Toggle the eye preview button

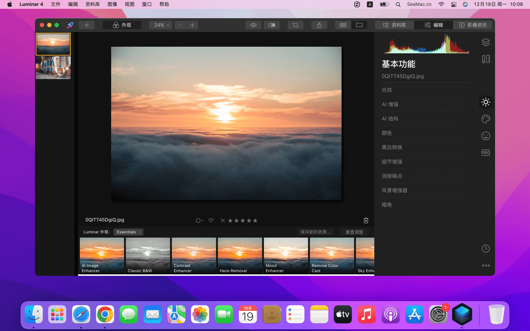(253, 25)
